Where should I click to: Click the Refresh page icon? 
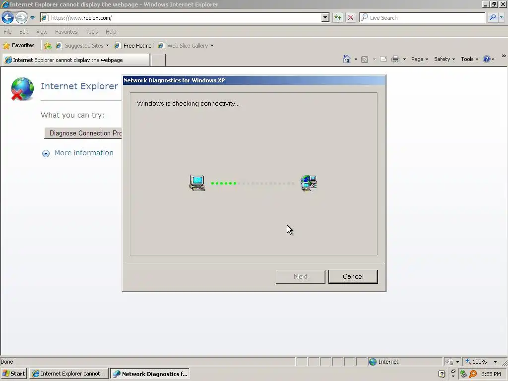tap(337, 17)
